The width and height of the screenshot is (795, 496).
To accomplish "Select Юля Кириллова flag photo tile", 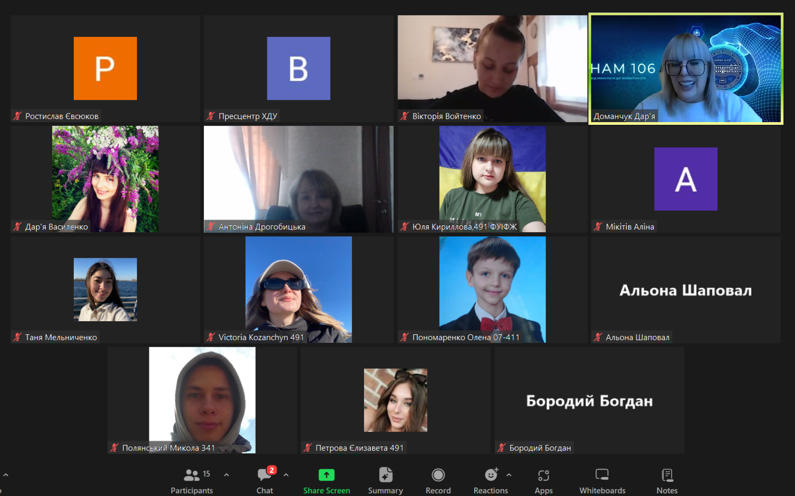I will 492,179.
